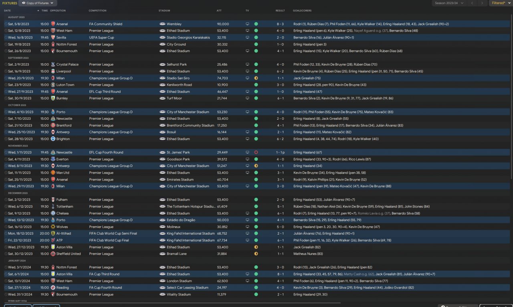This screenshot has width=513, height=307.
Task: Sort by the OPPOSITION column header
Action: click(58, 10)
